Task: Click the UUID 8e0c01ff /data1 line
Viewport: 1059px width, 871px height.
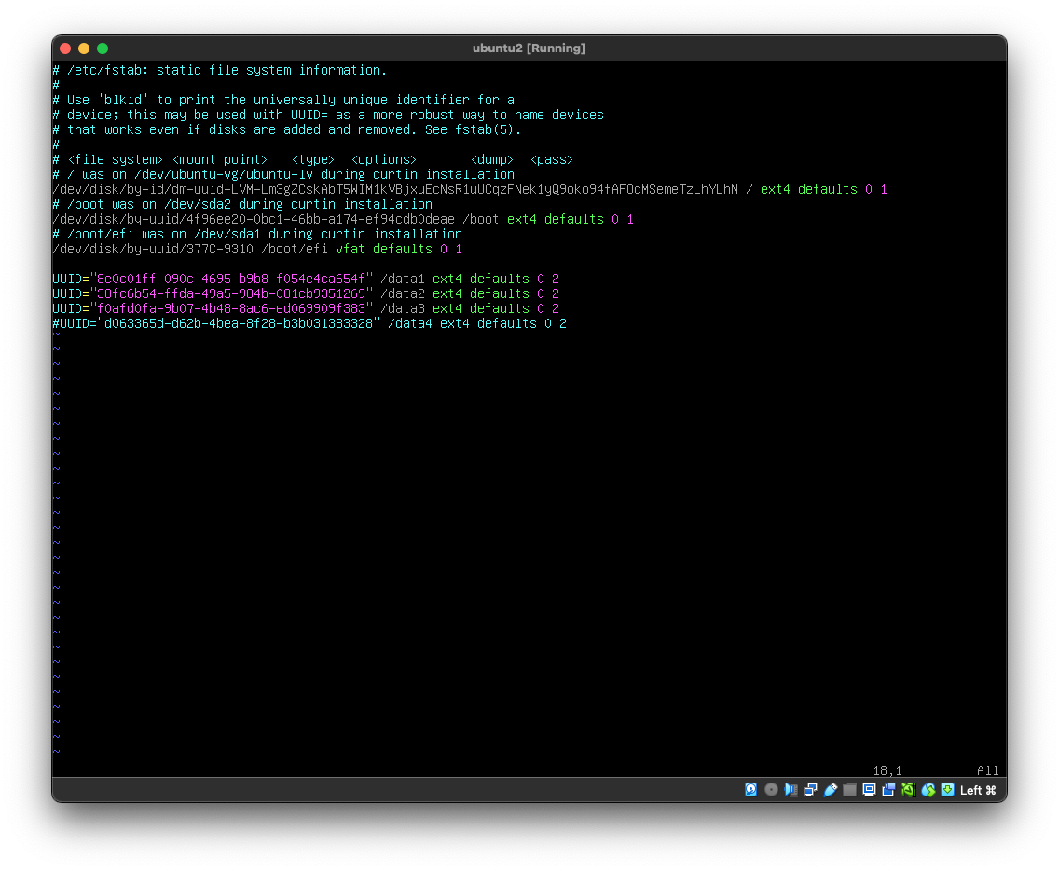Action: [x=306, y=279]
